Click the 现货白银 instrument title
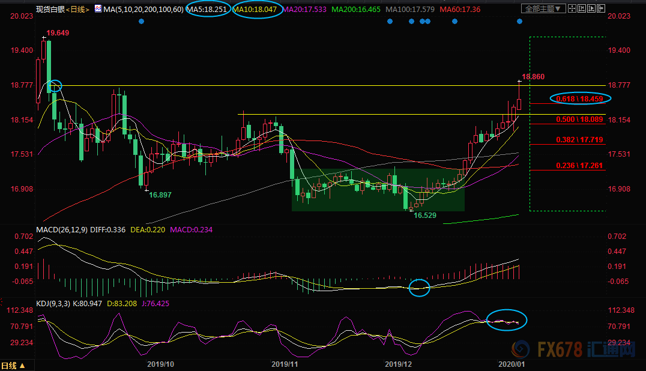The image size is (646, 371). (49, 10)
